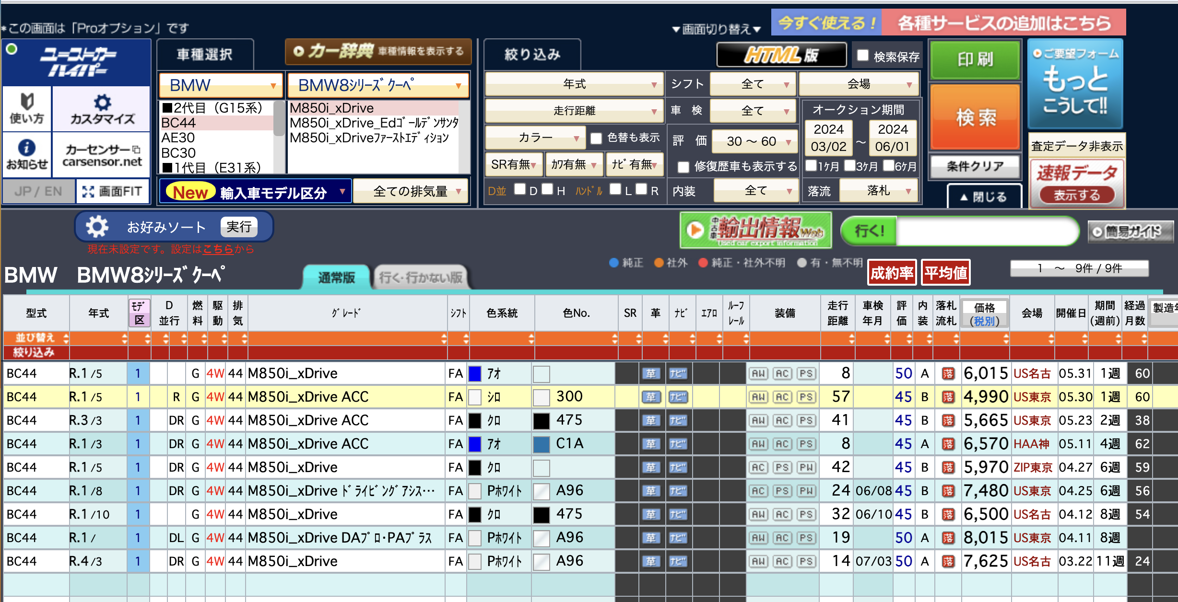Check the ハンドル R checkbox
This screenshot has width=1178, height=602.
641,189
